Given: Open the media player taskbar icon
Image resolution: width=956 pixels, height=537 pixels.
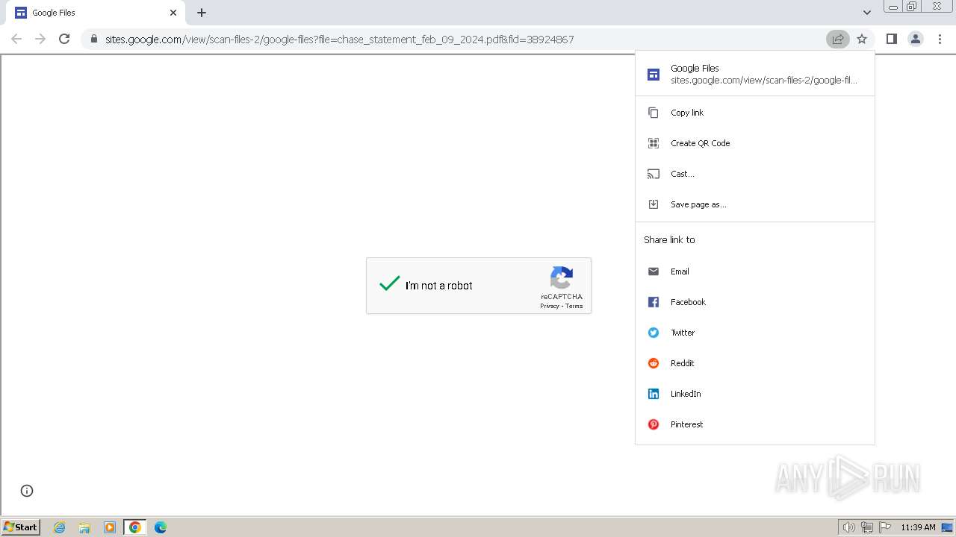Looking at the screenshot, I should point(110,527).
